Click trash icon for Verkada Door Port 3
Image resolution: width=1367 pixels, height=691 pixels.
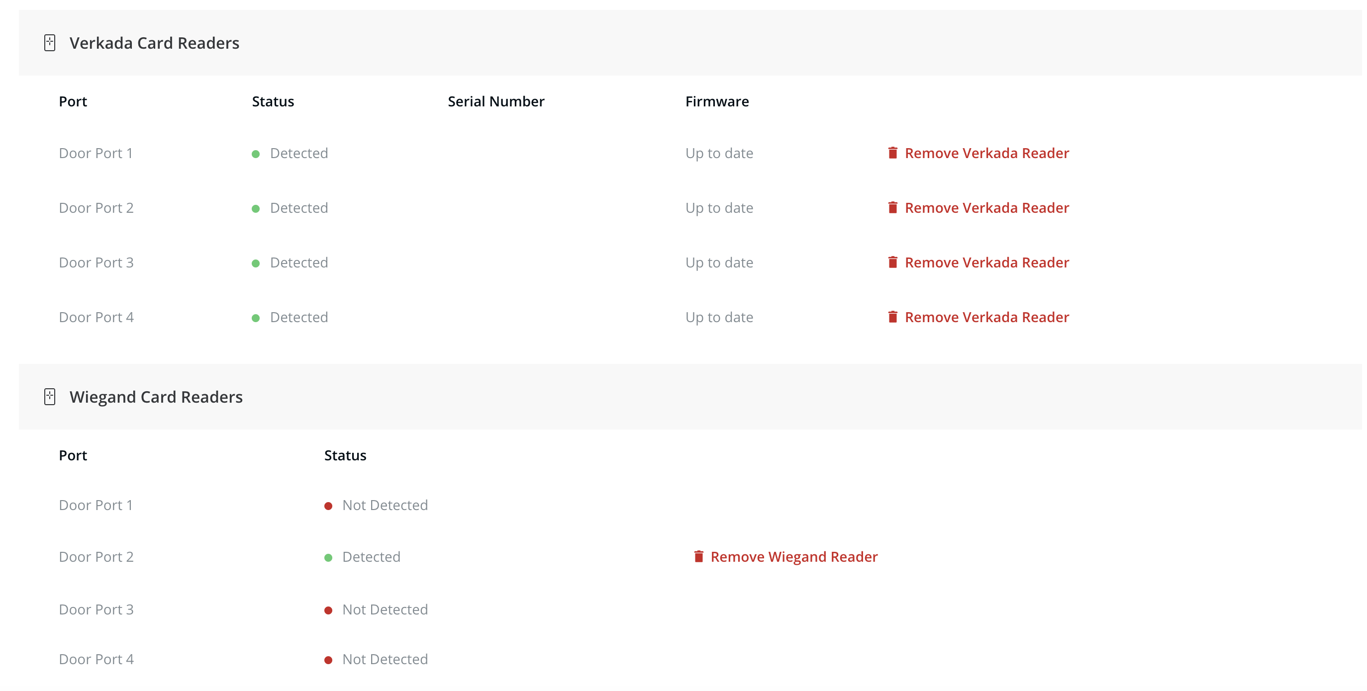pos(892,262)
